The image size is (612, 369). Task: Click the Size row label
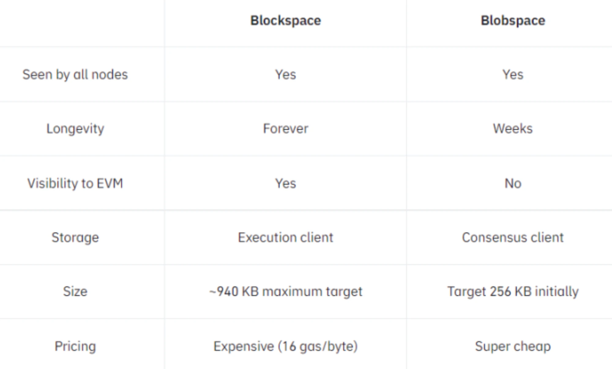[x=75, y=291]
